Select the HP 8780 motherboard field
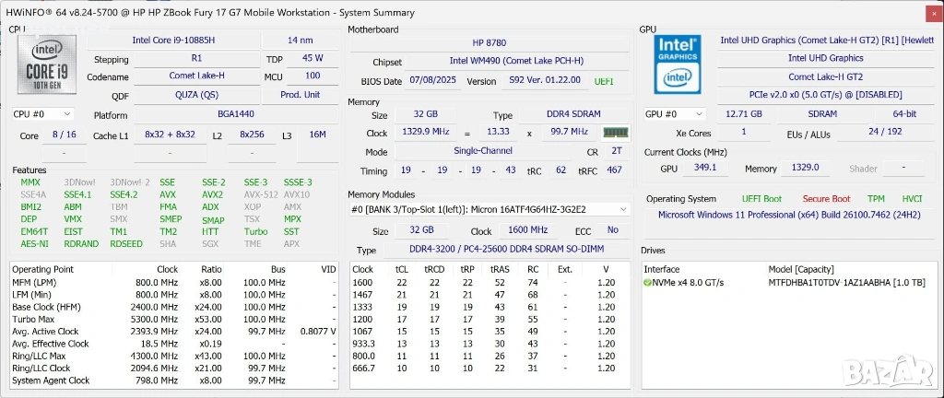 tap(490, 42)
